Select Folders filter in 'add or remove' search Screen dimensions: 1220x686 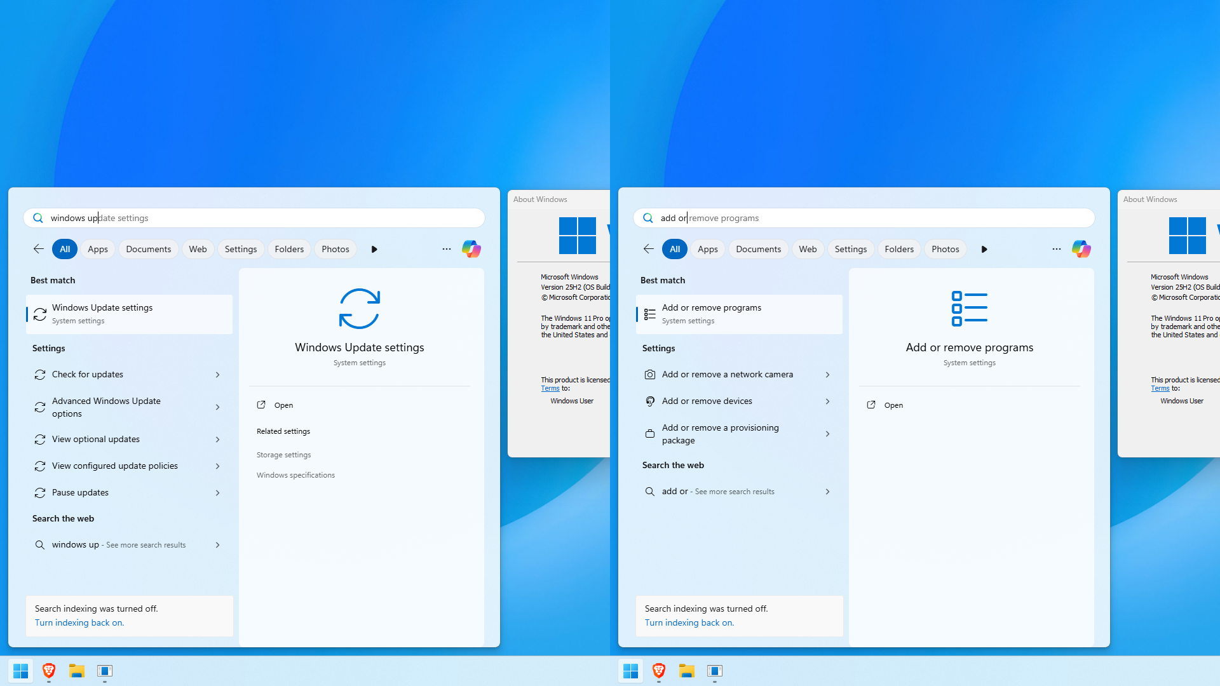click(899, 249)
